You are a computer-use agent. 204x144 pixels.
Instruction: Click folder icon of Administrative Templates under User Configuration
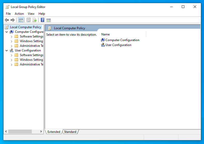coord(16,64)
